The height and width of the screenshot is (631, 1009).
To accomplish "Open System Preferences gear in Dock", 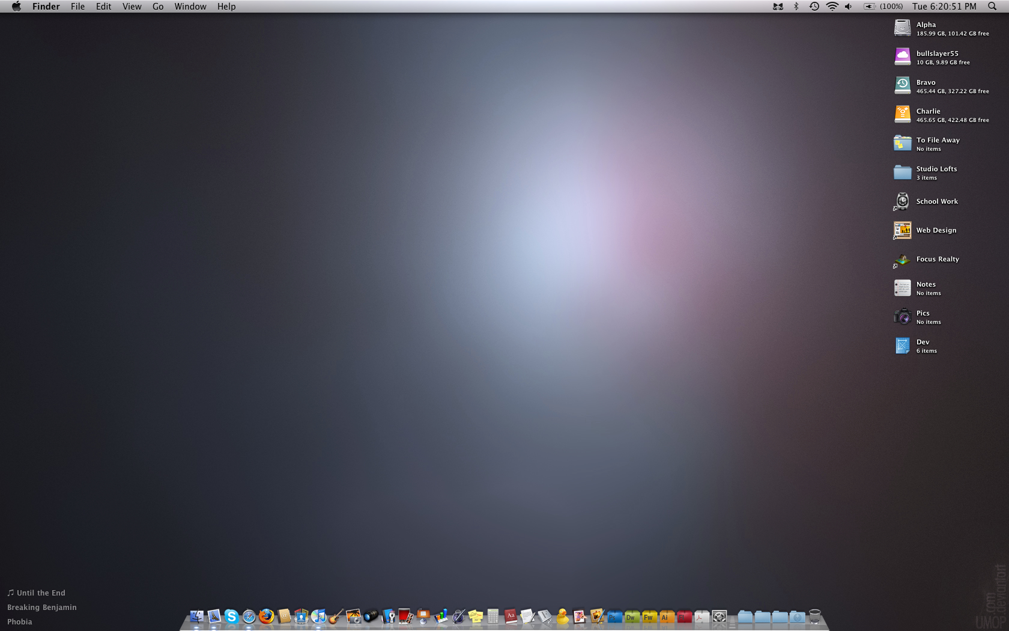I will tap(720, 617).
